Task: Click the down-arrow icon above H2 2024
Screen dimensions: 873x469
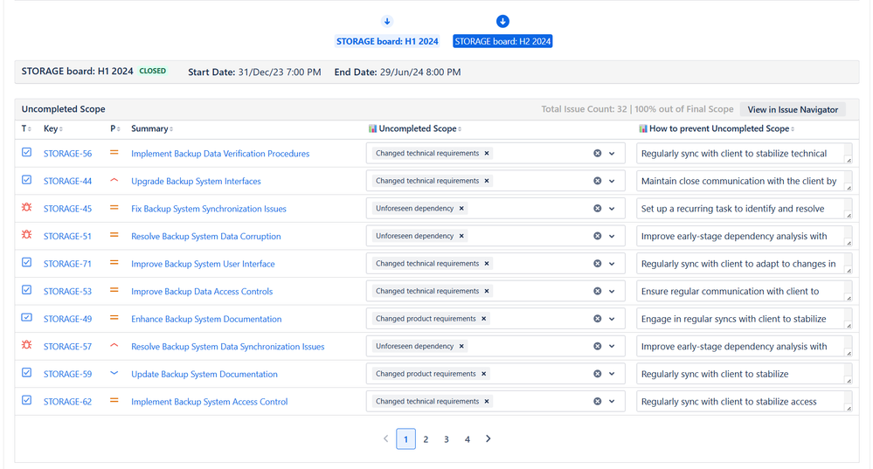Action: click(x=502, y=21)
